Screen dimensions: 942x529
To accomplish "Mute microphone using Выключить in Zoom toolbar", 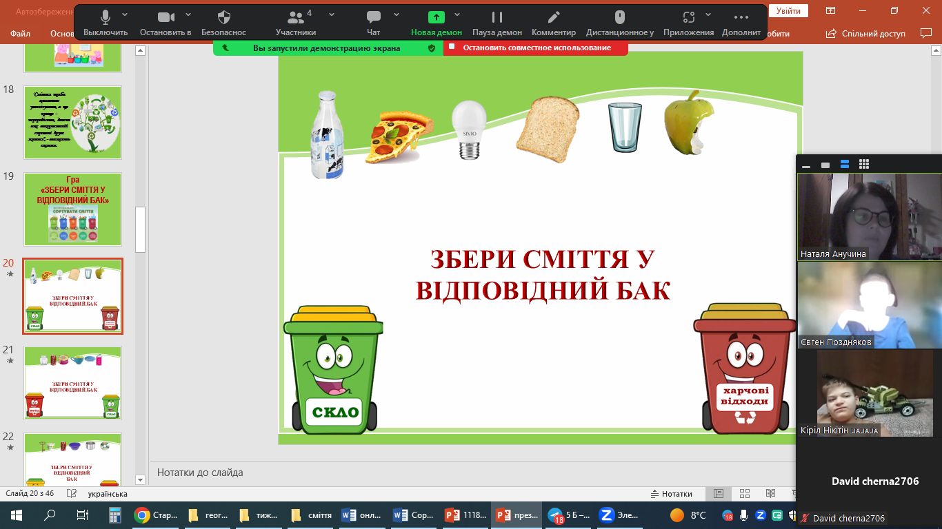I will [106, 23].
